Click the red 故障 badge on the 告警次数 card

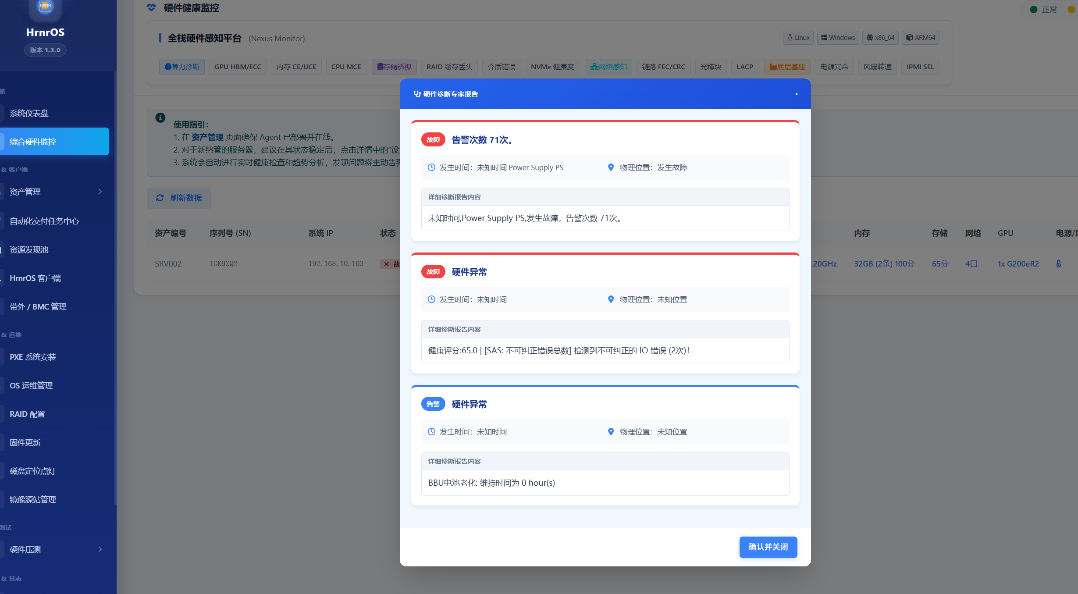(x=433, y=140)
